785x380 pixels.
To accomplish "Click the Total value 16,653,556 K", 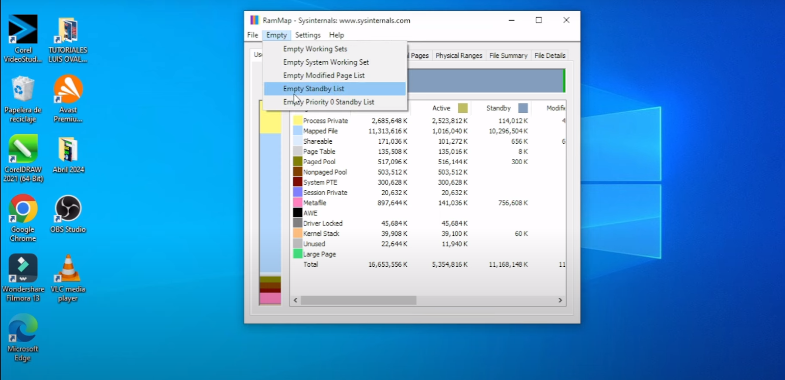I will click(x=388, y=264).
